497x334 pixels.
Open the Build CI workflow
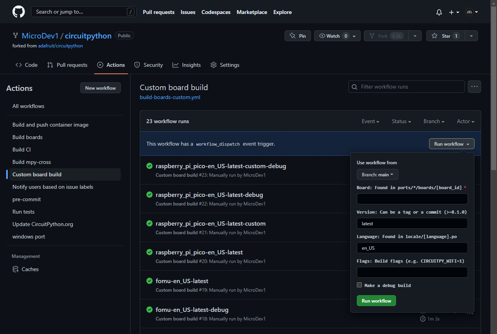[22, 150]
